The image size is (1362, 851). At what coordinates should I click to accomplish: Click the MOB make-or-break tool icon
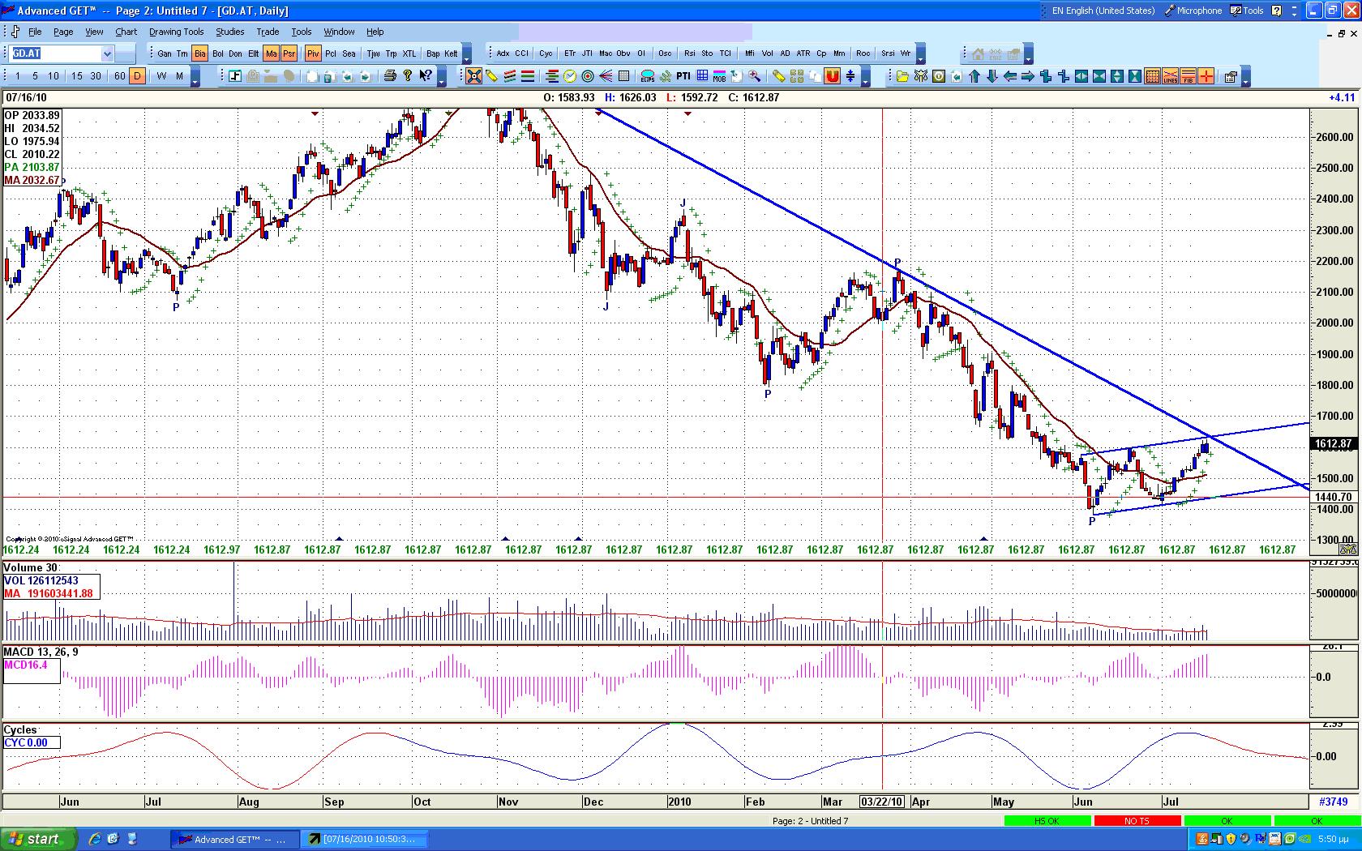point(719,76)
